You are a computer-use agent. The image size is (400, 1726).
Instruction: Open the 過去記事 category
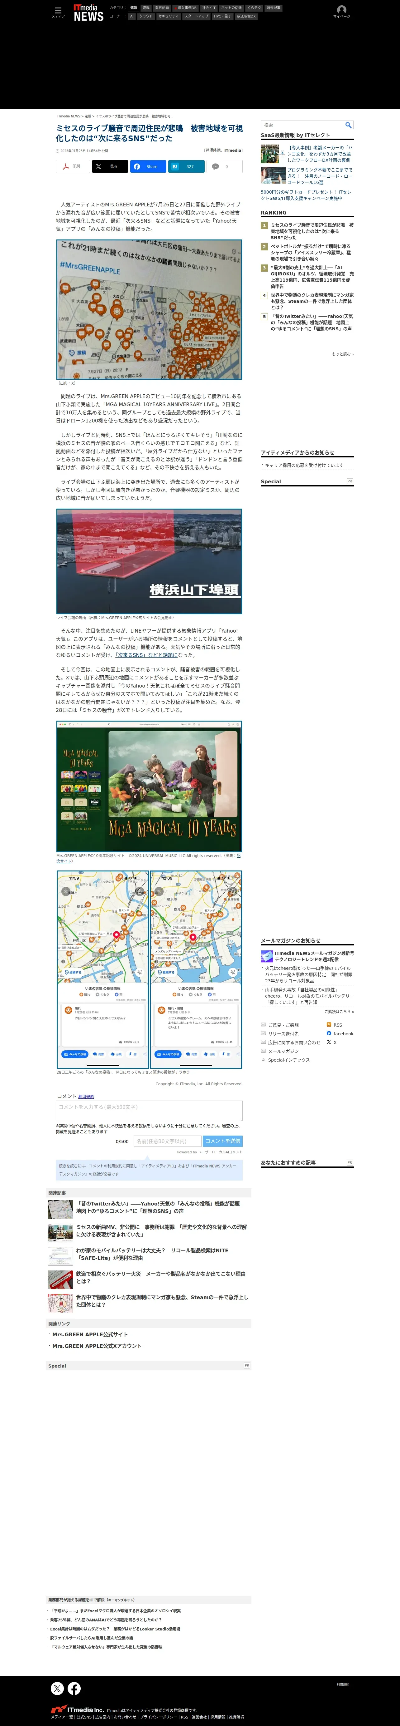273,8
